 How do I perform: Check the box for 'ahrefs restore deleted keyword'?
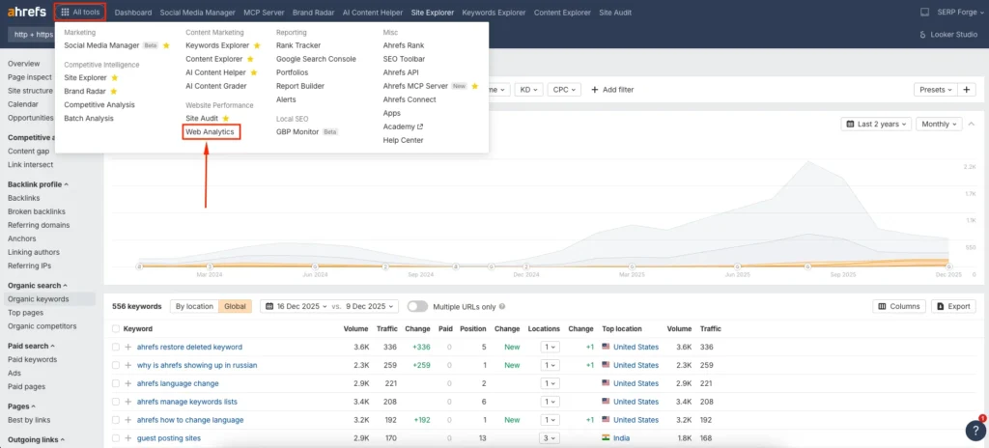pyautogui.click(x=115, y=347)
